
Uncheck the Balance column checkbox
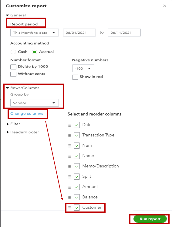point(77,197)
